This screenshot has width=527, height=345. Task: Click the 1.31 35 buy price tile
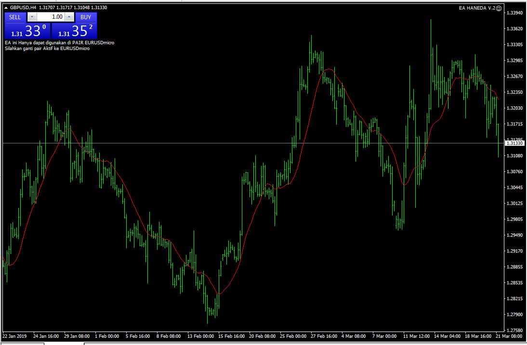pyautogui.click(x=74, y=31)
